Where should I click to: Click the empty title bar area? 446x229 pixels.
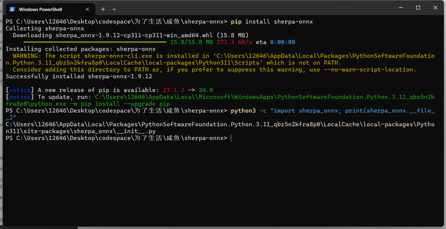[x=253, y=8]
